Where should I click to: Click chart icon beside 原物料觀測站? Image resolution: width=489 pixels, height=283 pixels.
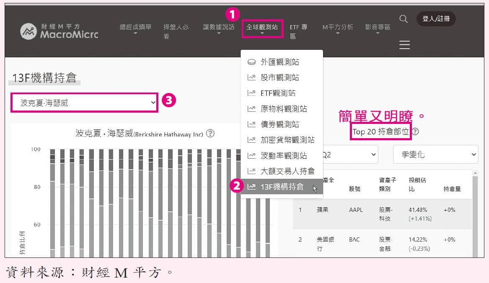[251, 109]
